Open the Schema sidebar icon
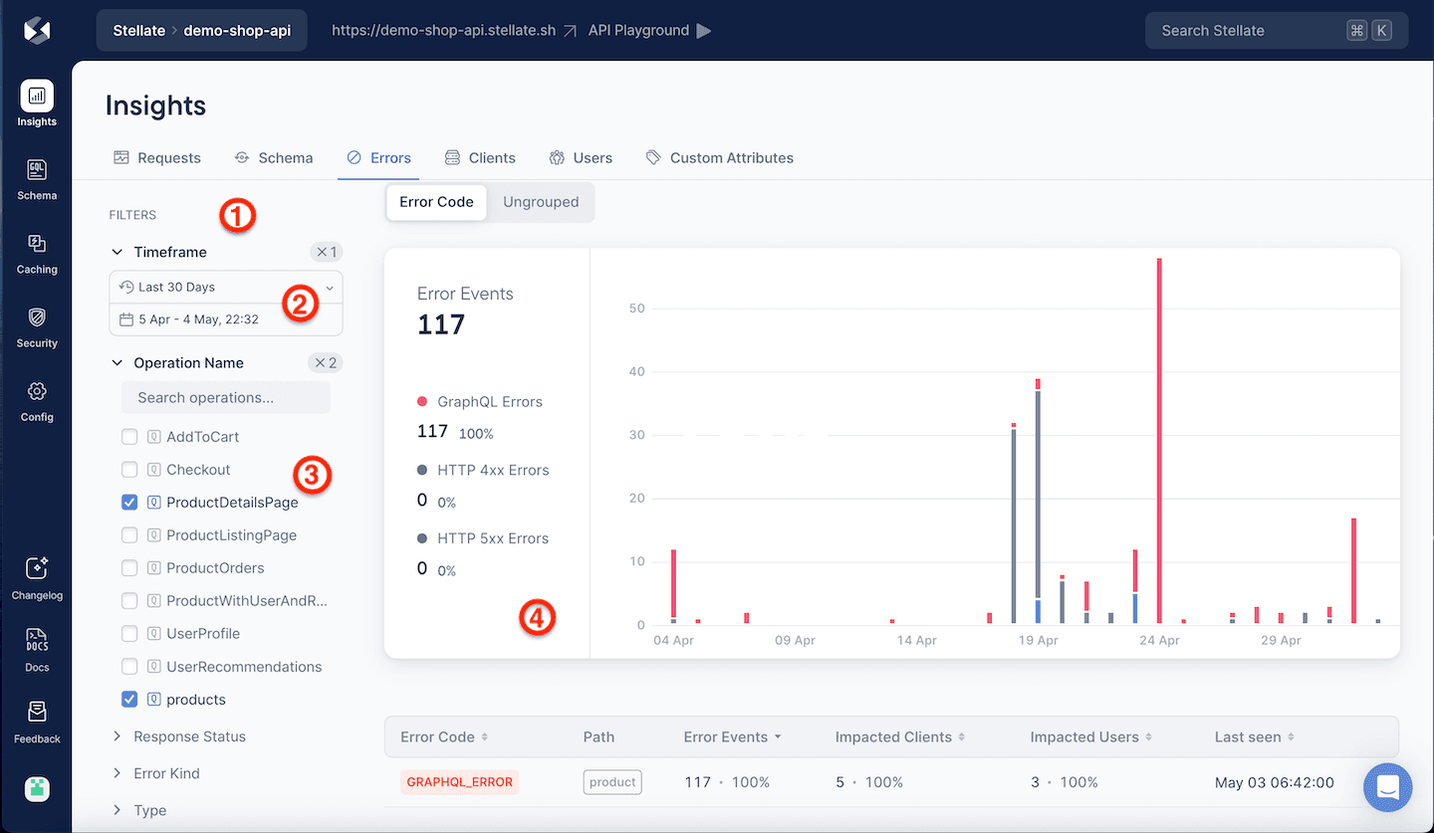The width and height of the screenshot is (1434, 833). 37,171
